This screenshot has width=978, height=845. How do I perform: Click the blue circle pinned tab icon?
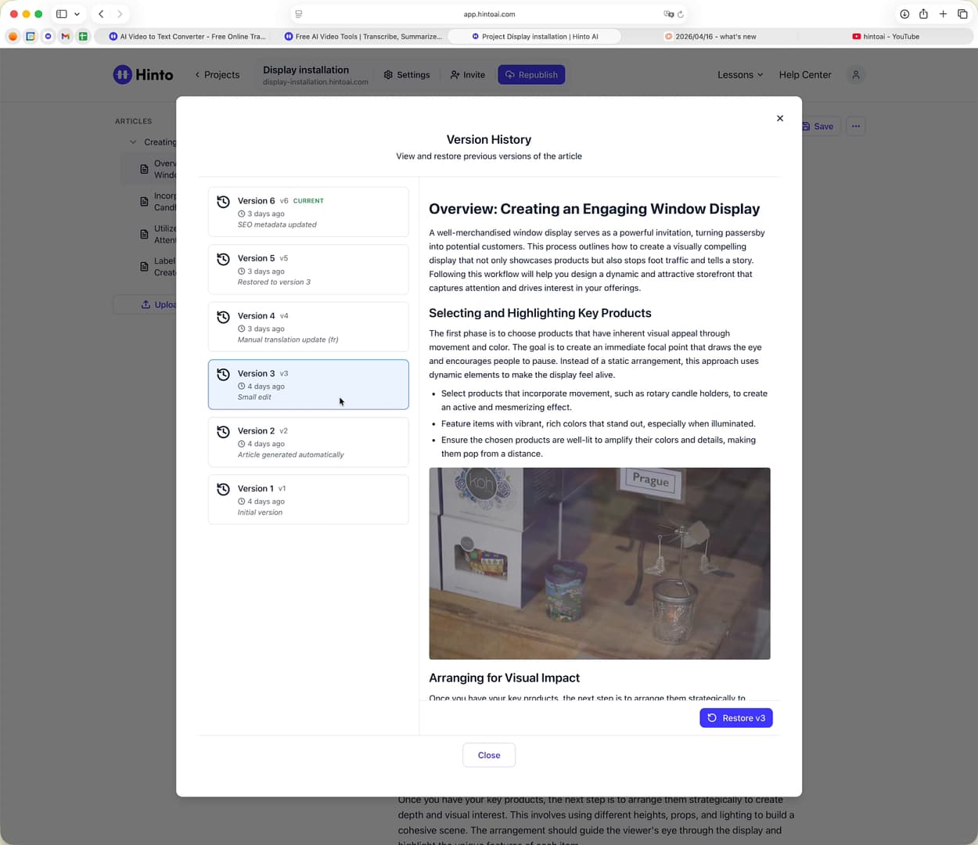coord(48,36)
